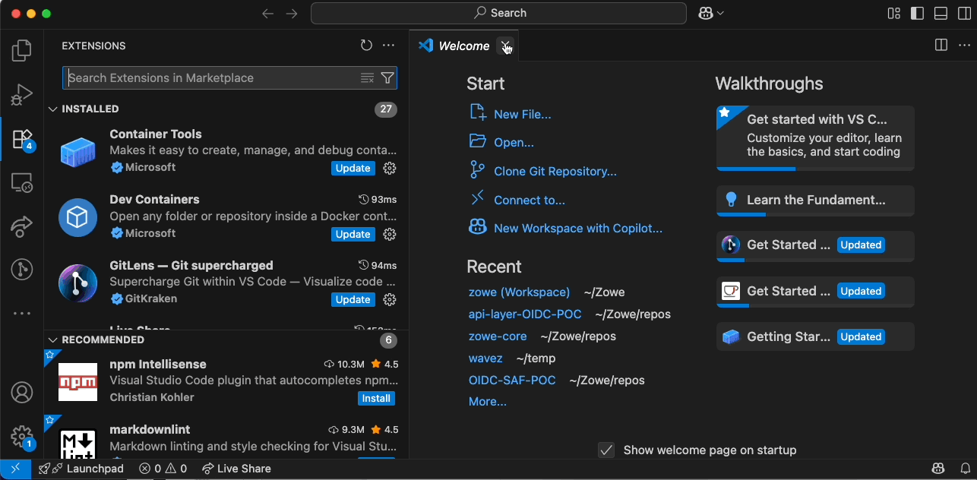This screenshot has height=480, width=977.
Task: Toggle the secondary side bar
Action: tap(964, 13)
